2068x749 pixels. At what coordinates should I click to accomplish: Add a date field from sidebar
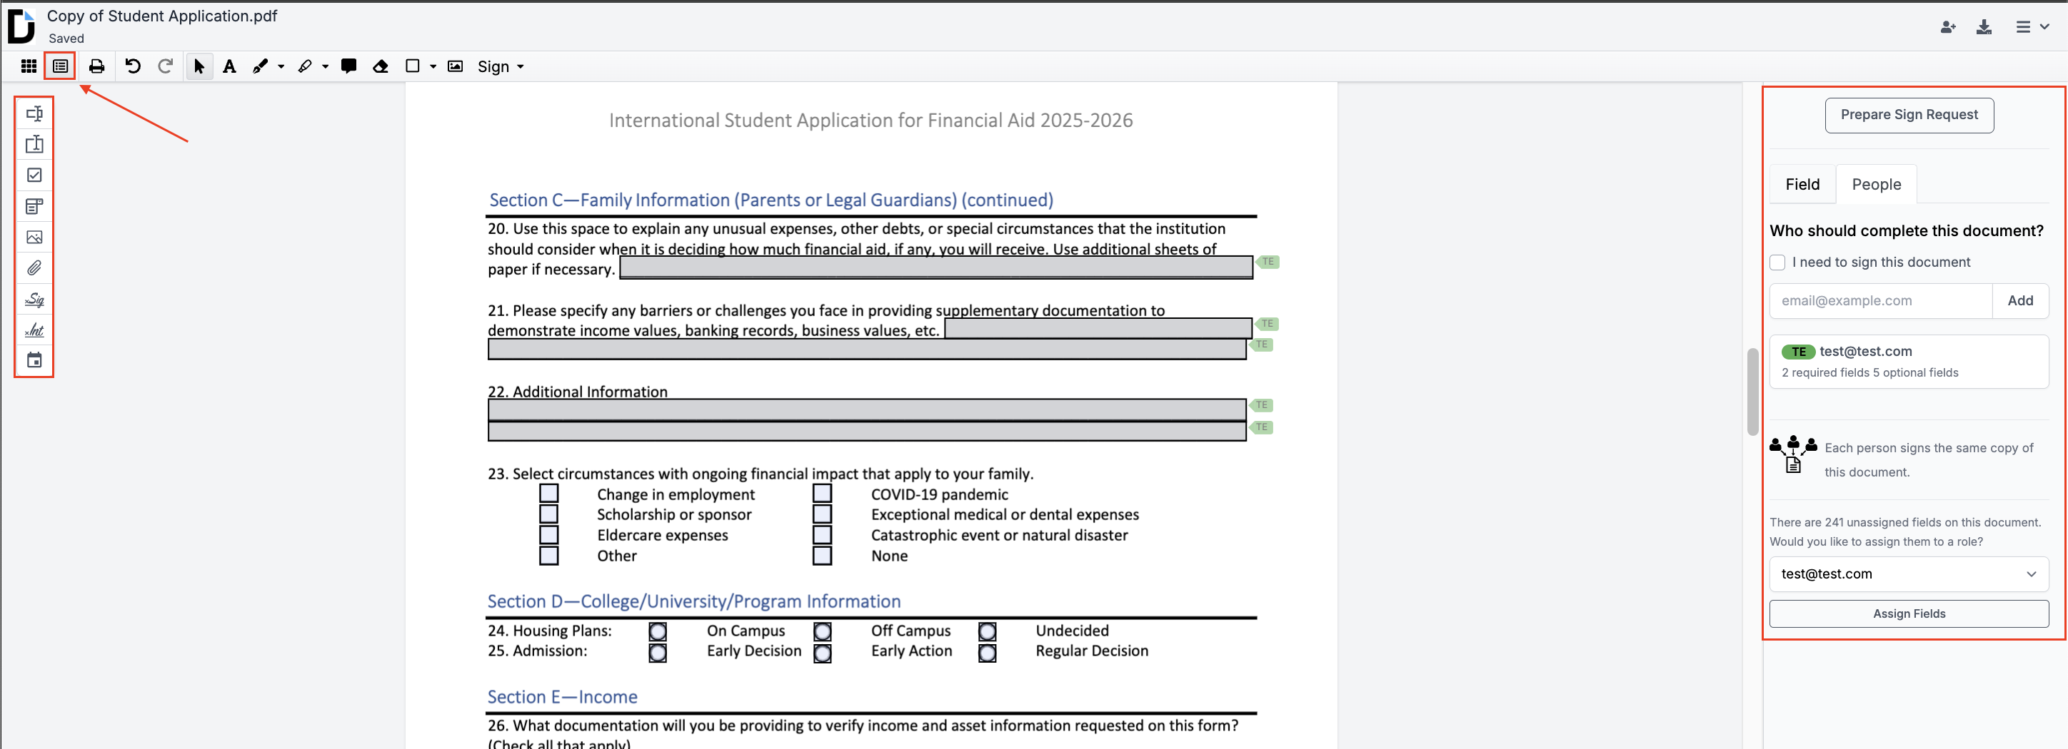[34, 360]
